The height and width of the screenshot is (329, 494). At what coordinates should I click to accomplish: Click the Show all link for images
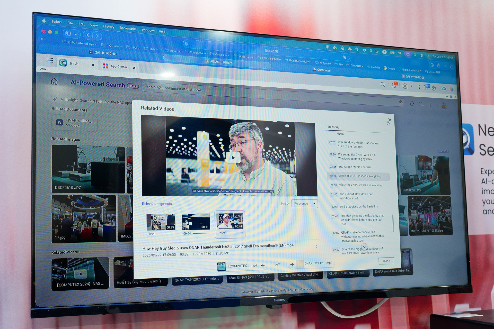pos(443,151)
